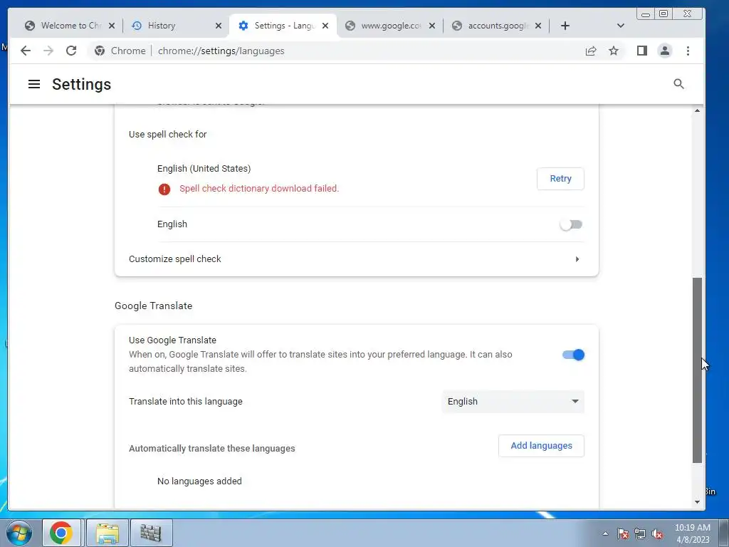
Task: Click Retry for spell check dictionary download
Action: [x=560, y=179]
